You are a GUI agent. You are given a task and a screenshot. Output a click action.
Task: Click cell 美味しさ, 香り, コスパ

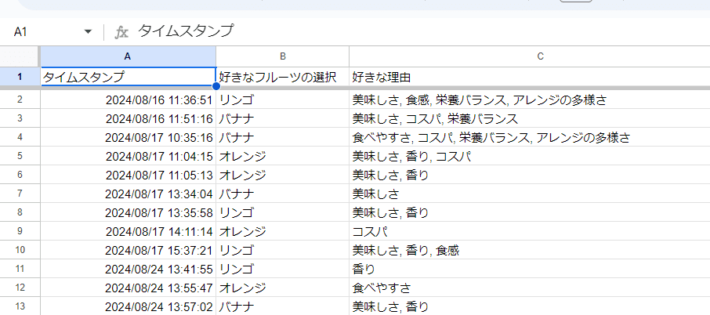(529, 156)
